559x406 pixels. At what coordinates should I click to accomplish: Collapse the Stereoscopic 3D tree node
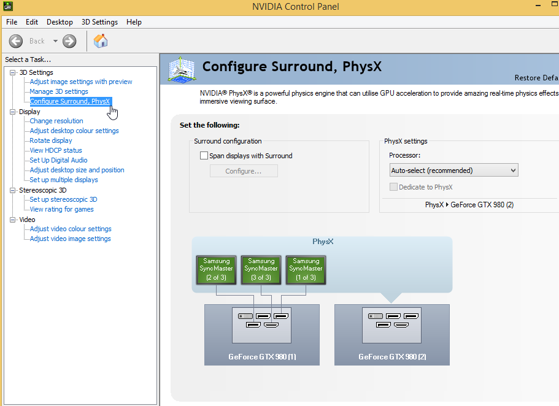(x=13, y=190)
